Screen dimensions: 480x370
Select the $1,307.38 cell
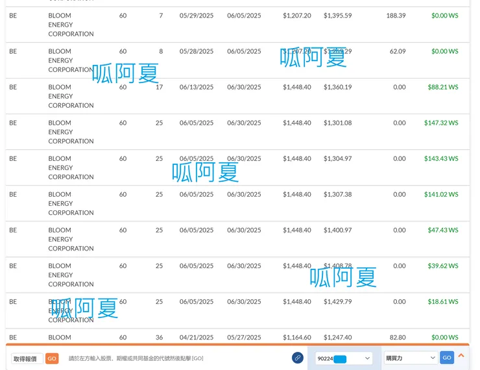338,194
